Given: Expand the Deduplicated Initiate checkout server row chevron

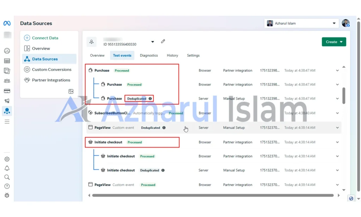Looking at the screenshot, I should [337, 170].
